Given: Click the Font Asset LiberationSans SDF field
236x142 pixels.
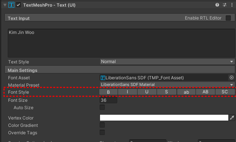Looking at the screenshot, I should click(x=164, y=78).
